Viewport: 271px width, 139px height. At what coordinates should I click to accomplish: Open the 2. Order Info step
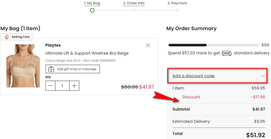tap(134, 3)
